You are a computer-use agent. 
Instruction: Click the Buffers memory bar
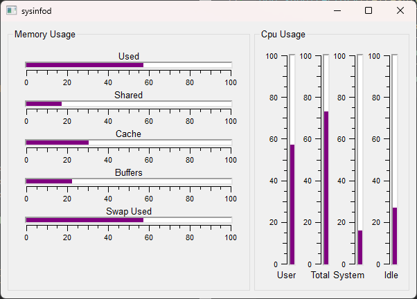pos(128,181)
